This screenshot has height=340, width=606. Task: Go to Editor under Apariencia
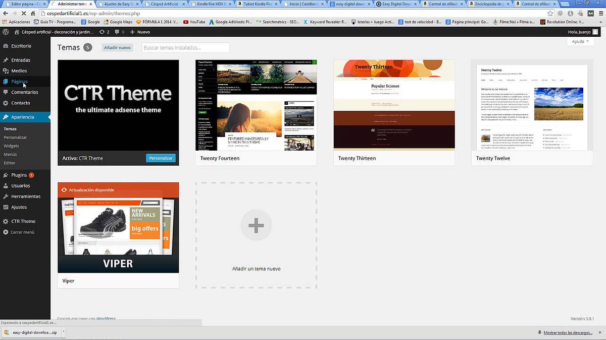click(x=10, y=163)
